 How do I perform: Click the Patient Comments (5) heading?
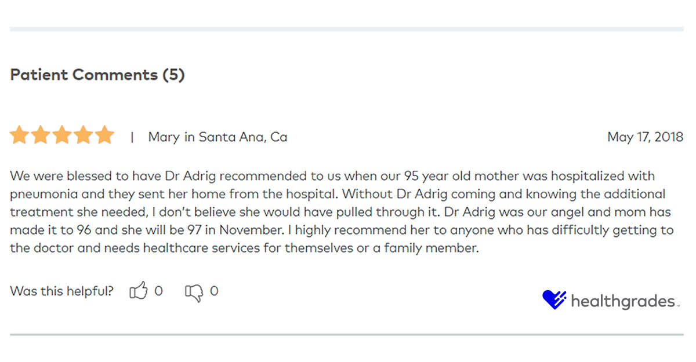97,75
